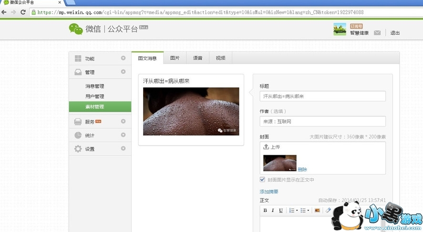
Task: Click the 统计 pie chart icon
Action: (x=78, y=135)
